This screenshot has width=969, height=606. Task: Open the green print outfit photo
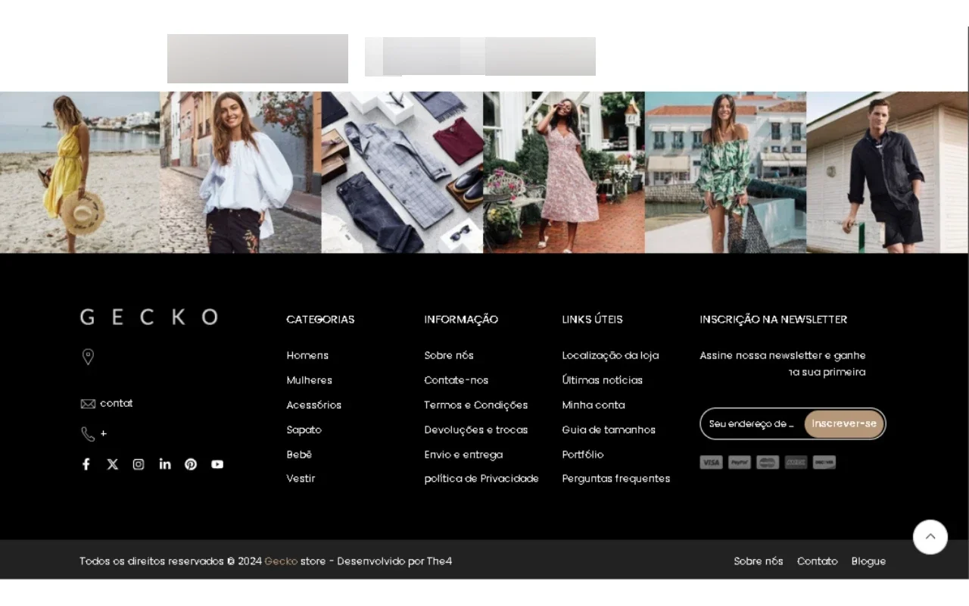click(725, 173)
